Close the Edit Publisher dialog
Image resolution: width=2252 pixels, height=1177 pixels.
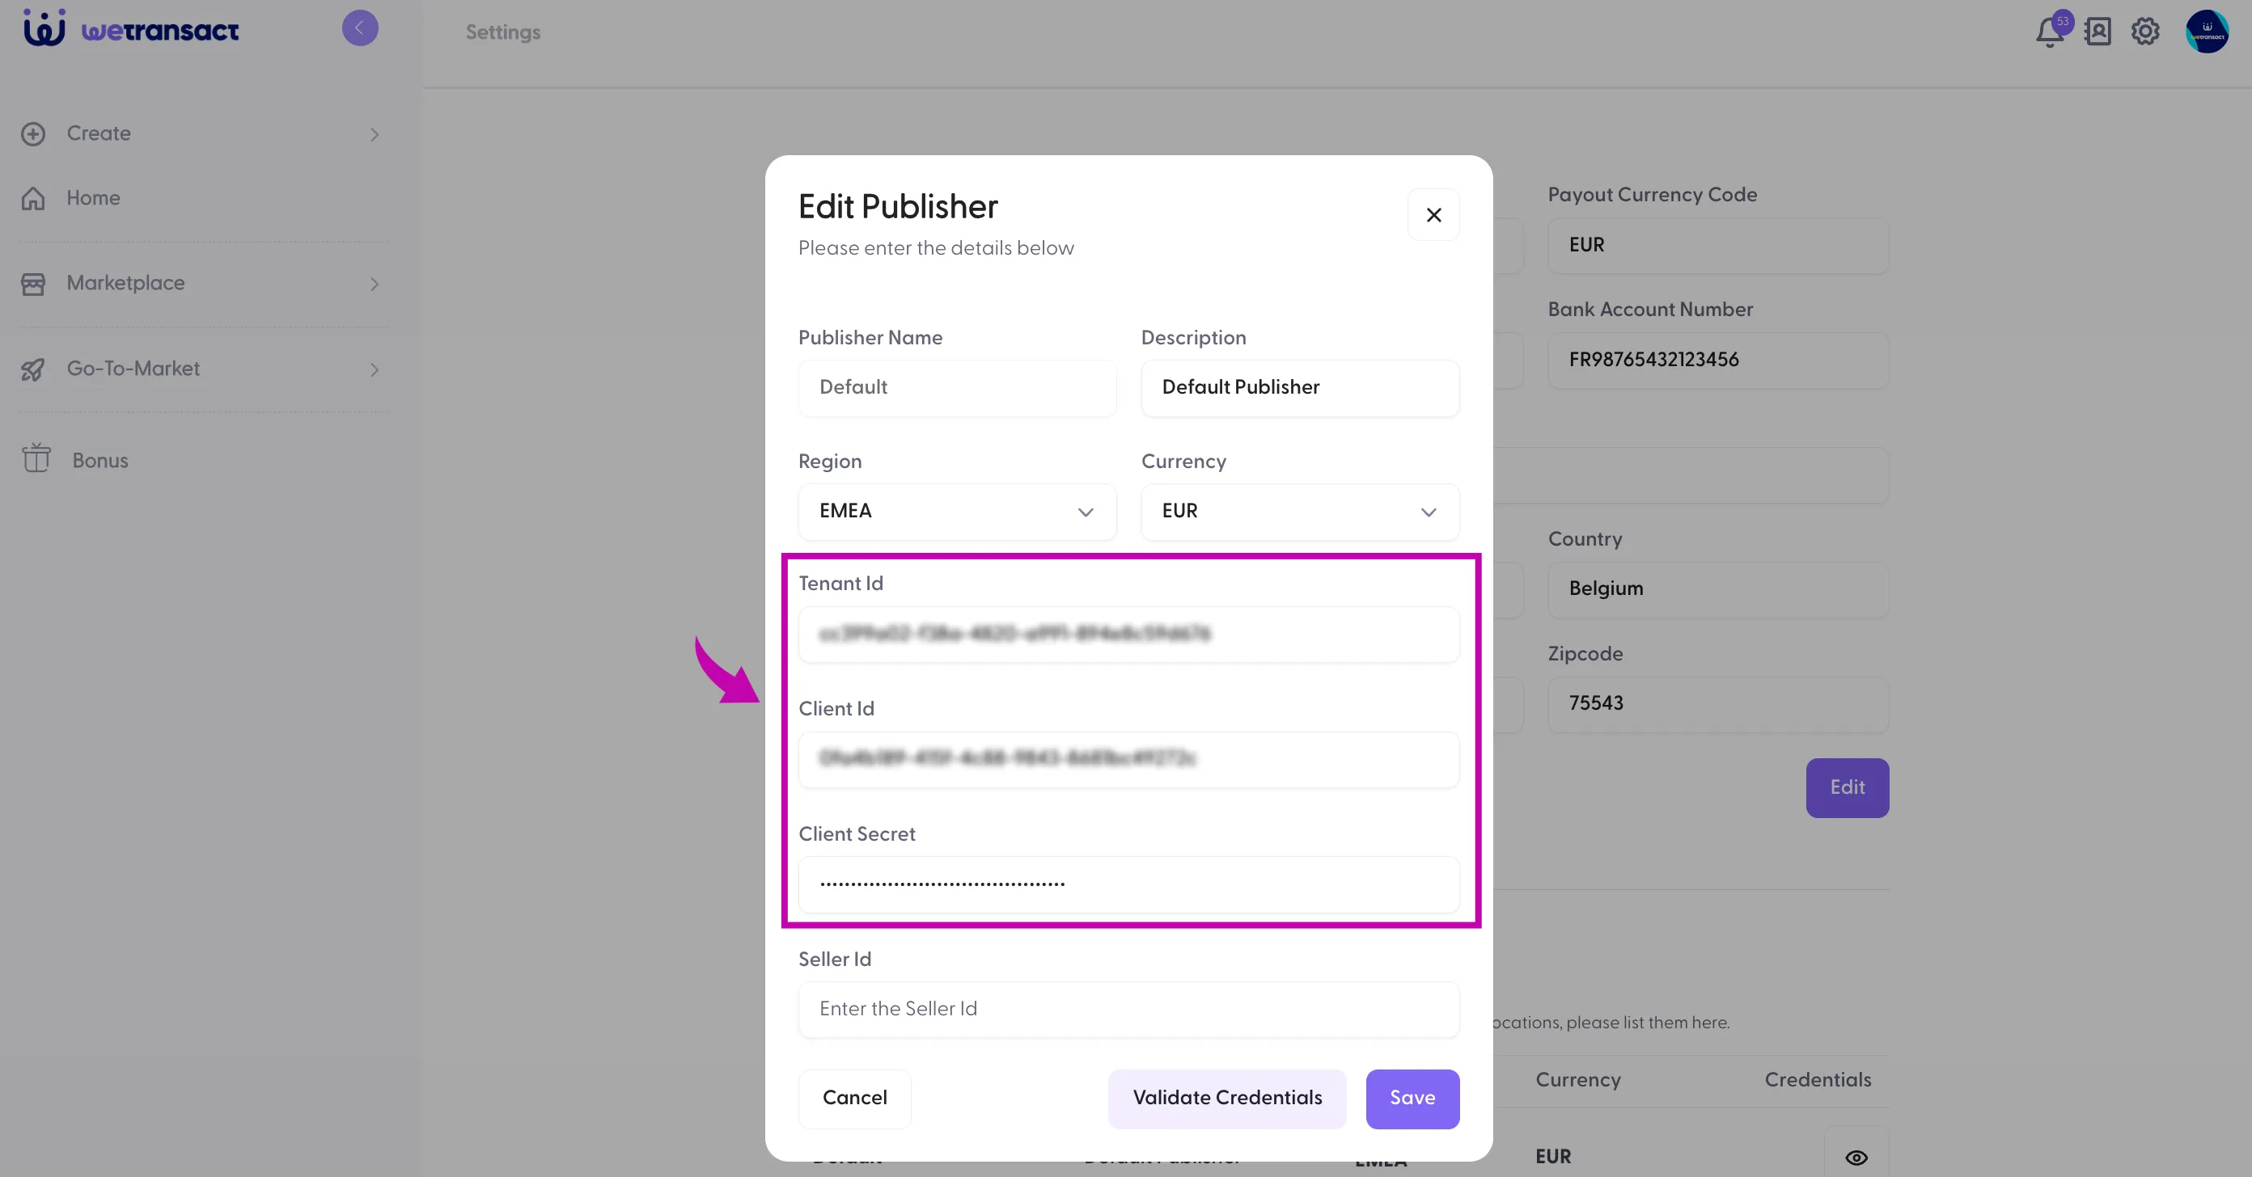pyautogui.click(x=1433, y=215)
